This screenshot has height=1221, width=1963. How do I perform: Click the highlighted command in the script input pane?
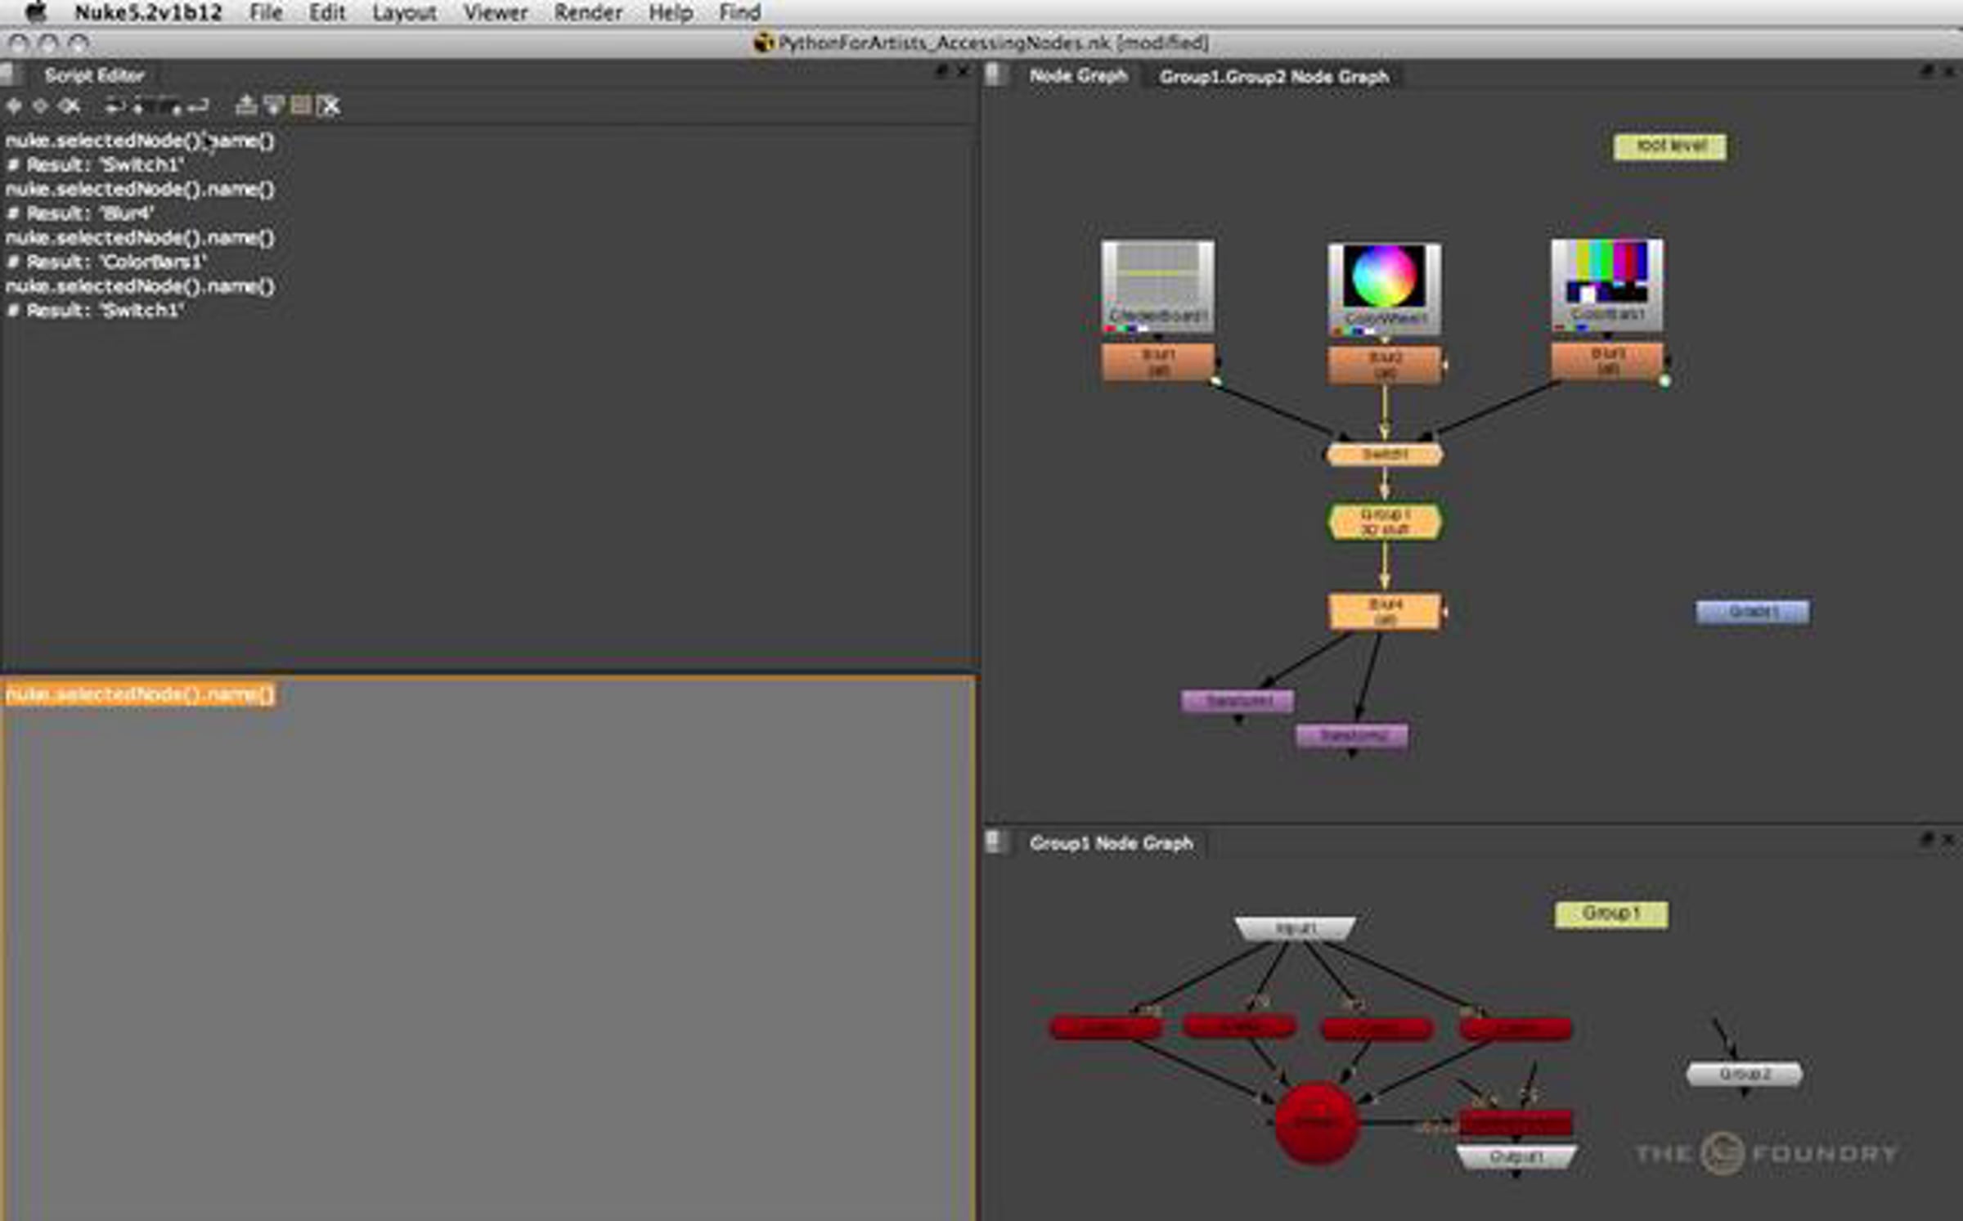(x=141, y=695)
